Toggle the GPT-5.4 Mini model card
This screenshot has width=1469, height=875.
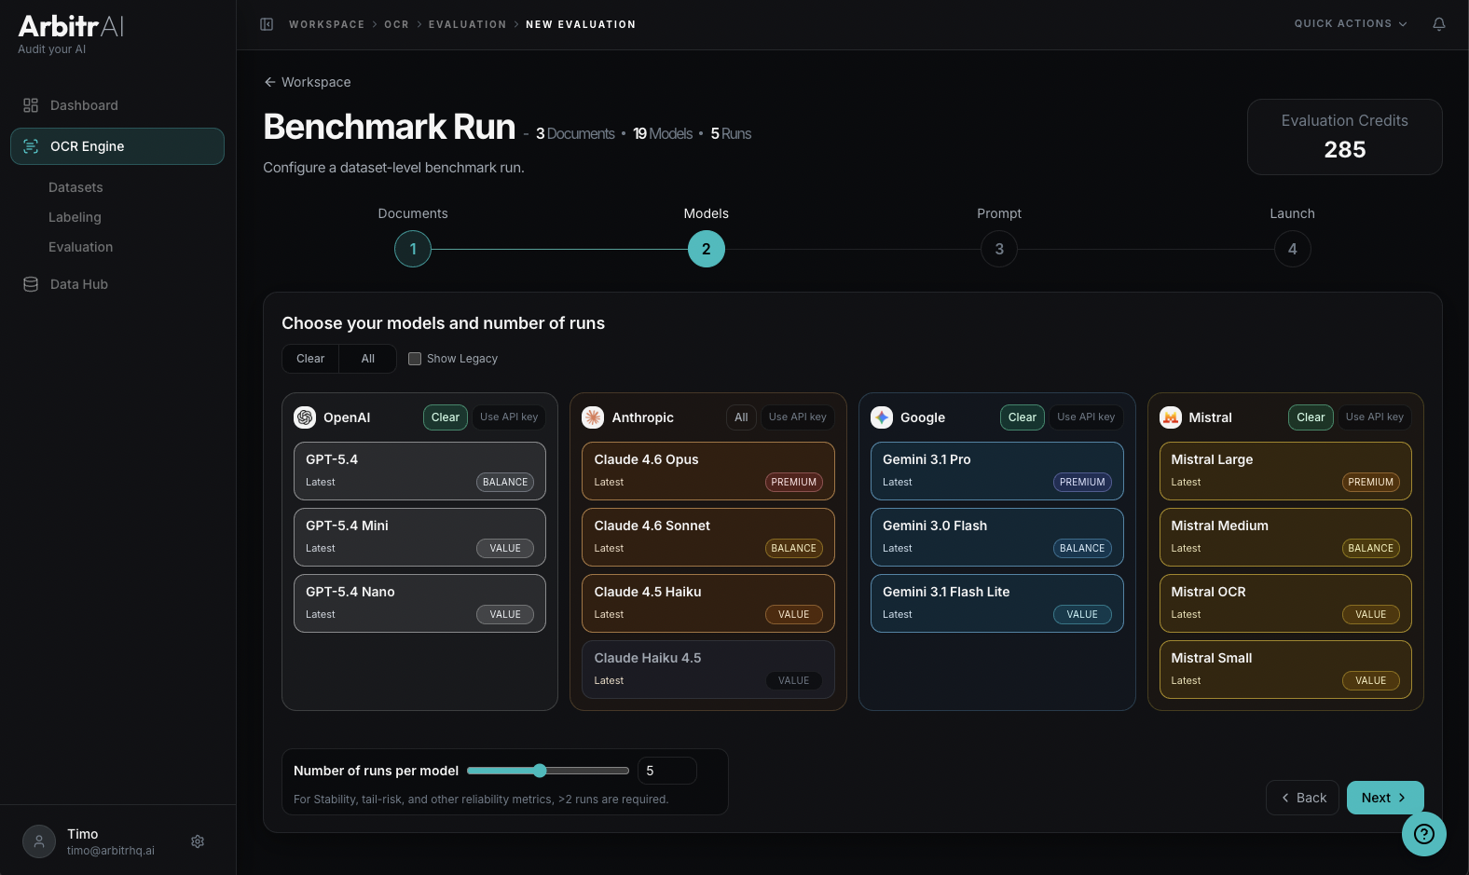419,537
